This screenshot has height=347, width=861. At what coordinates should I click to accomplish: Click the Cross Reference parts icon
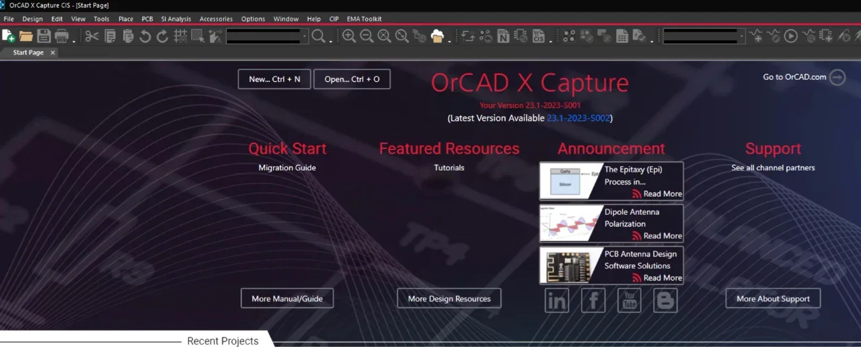point(521,36)
